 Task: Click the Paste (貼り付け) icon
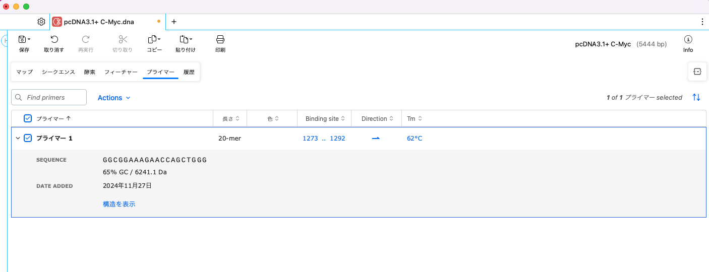(185, 39)
